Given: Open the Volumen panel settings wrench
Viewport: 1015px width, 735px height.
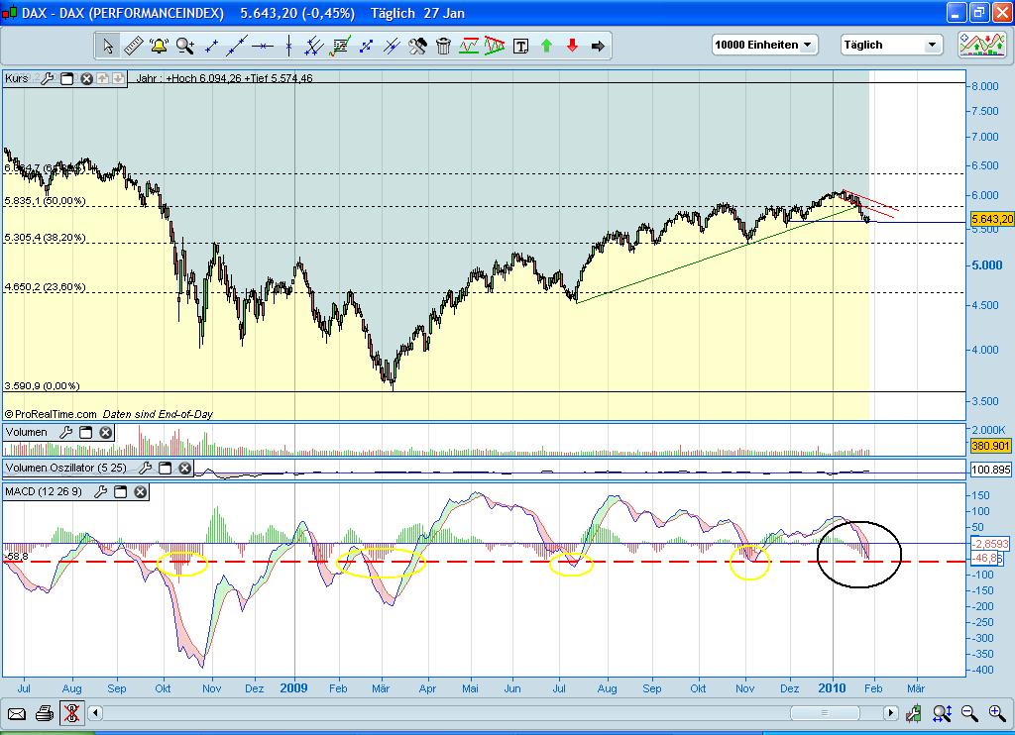Looking at the screenshot, I should coord(68,433).
